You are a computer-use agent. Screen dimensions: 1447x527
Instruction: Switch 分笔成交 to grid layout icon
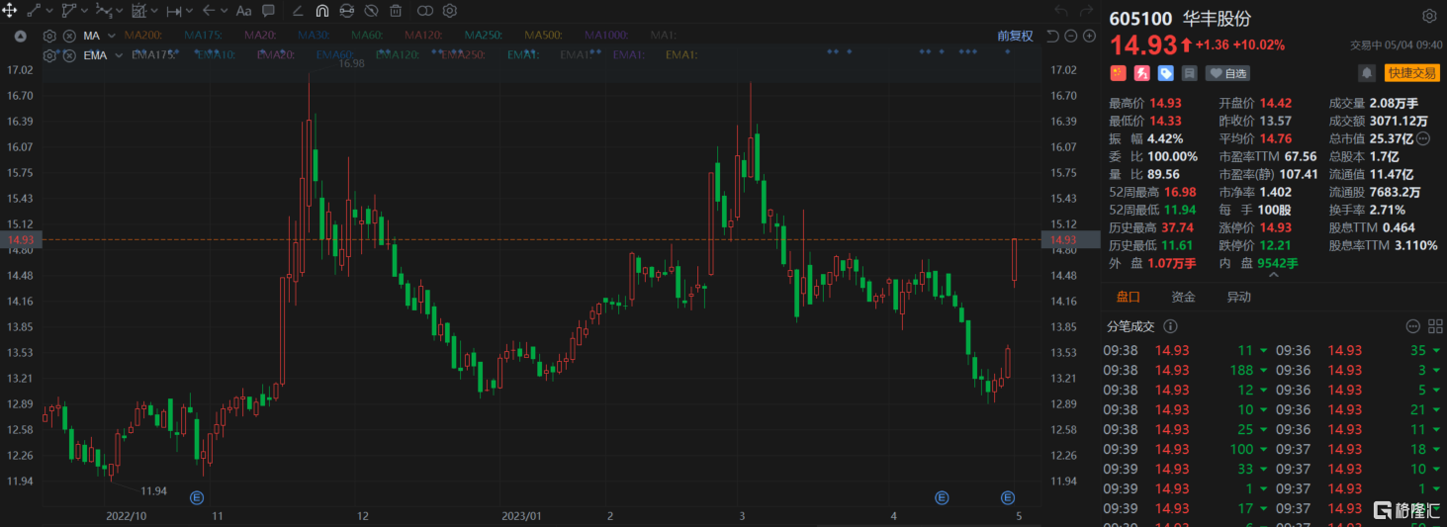(x=1433, y=326)
